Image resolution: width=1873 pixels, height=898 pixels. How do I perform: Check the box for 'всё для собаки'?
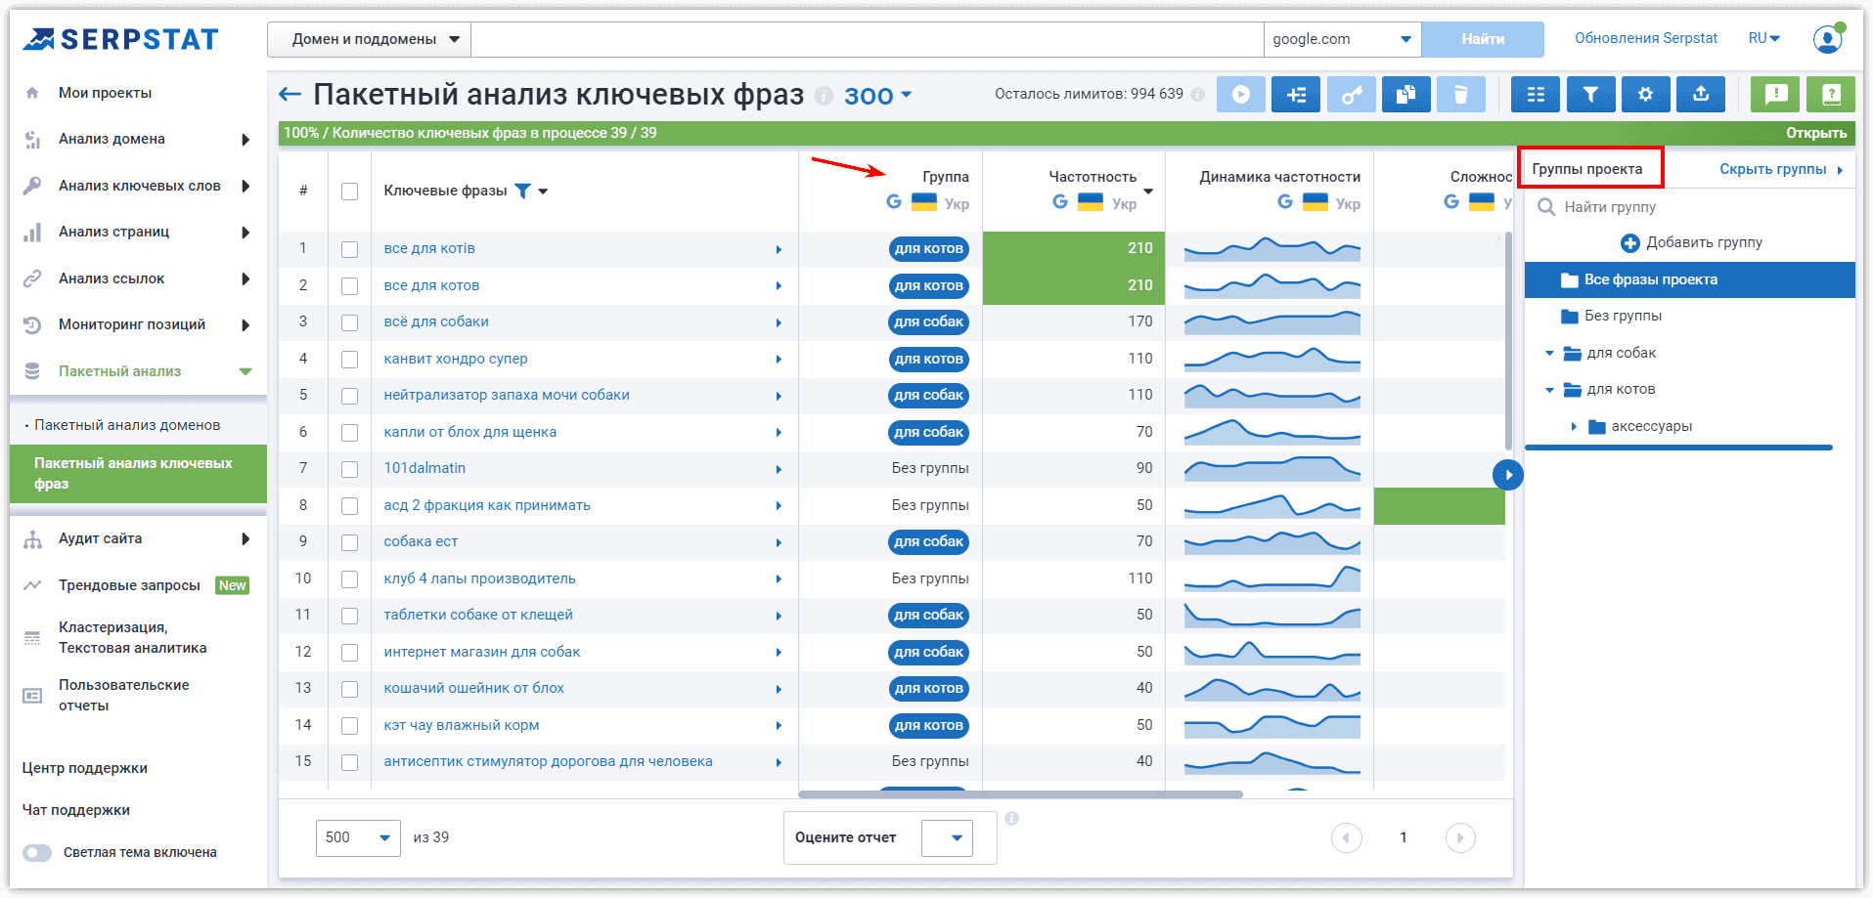(349, 322)
